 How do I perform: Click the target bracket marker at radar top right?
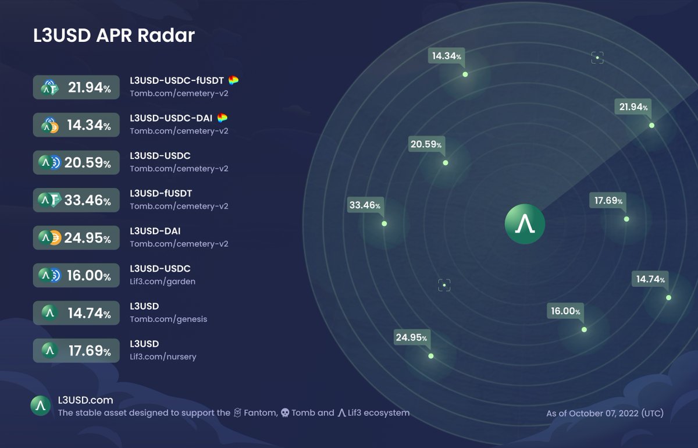[597, 57]
